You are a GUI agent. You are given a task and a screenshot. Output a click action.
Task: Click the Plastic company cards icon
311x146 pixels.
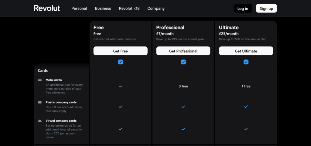click(x=40, y=102)
